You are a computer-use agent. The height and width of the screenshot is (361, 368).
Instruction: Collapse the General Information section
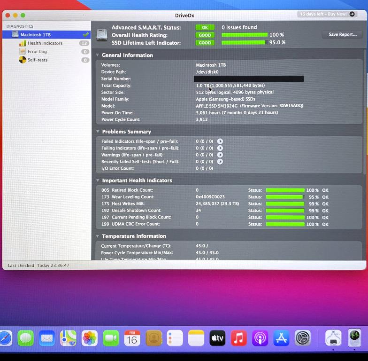point(98,55)
